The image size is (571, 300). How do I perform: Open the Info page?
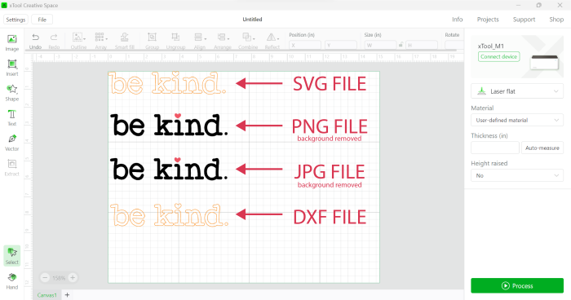click(458, 20)
